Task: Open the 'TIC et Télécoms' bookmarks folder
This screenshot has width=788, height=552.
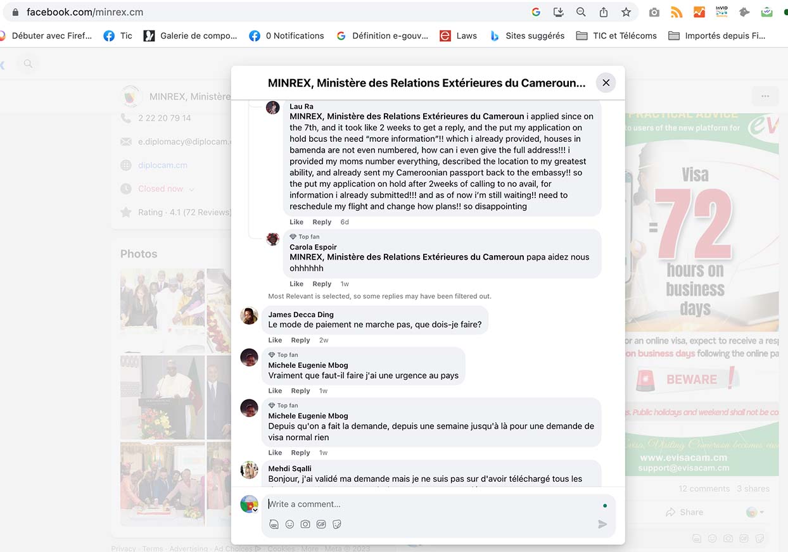Action: (616, 35)
